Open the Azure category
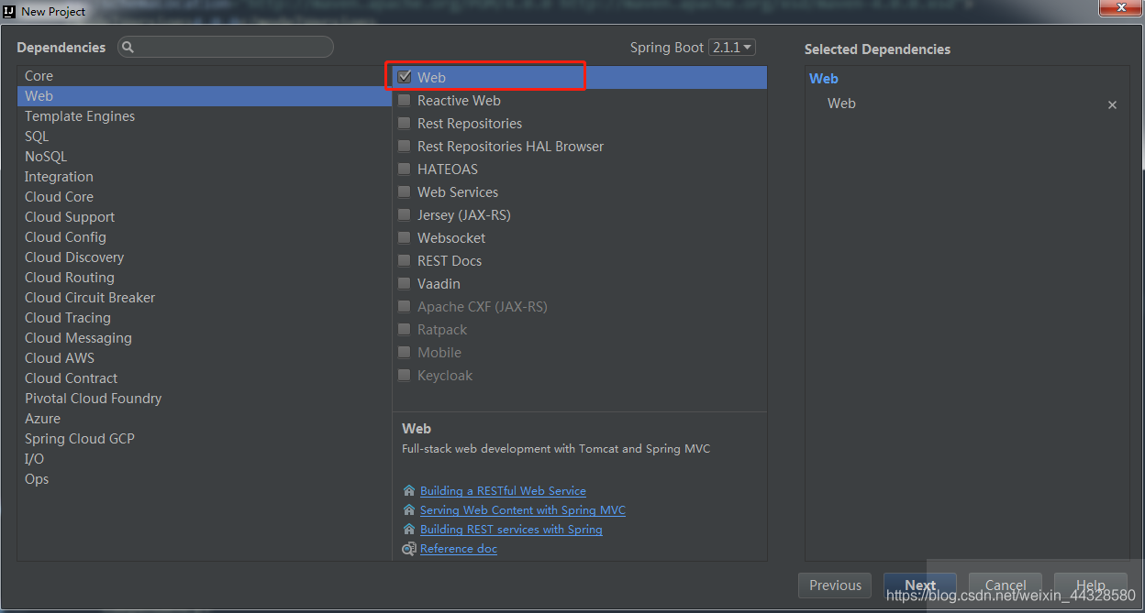Viewport: 1145px width, 613px height. (x=204, y=419)
